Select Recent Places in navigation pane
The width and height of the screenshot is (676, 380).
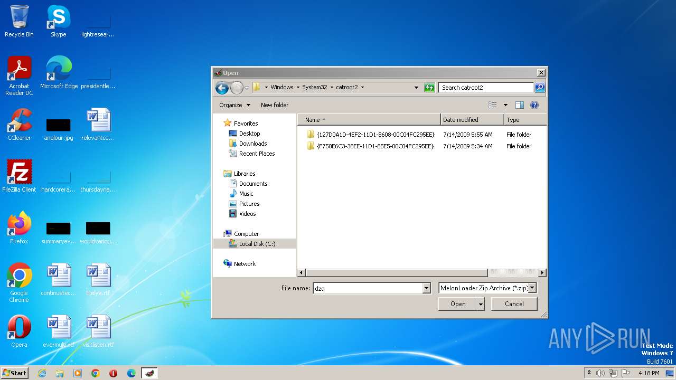257,154
